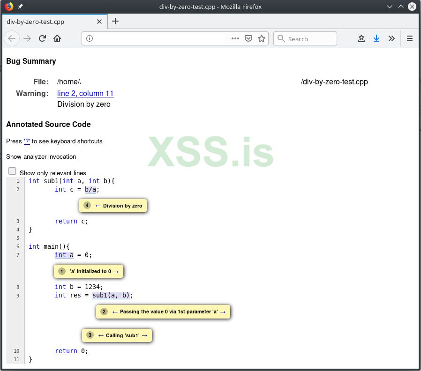The width and height of the screenshot is (421, 371).
Task: Click line number 10 in the gutter
Action: click(x=16, y=351)
